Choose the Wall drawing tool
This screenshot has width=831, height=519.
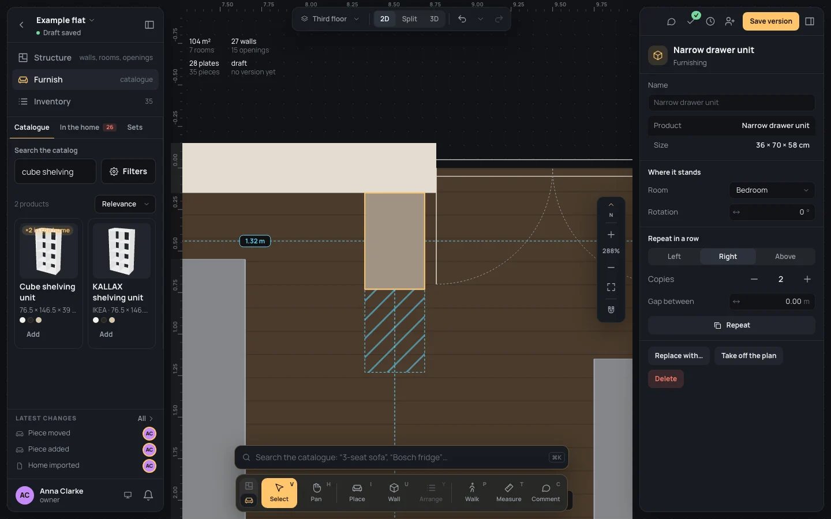(394, 492)
